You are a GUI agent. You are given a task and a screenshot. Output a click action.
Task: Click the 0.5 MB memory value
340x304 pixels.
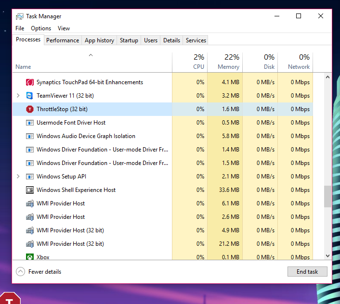point(231,123)
